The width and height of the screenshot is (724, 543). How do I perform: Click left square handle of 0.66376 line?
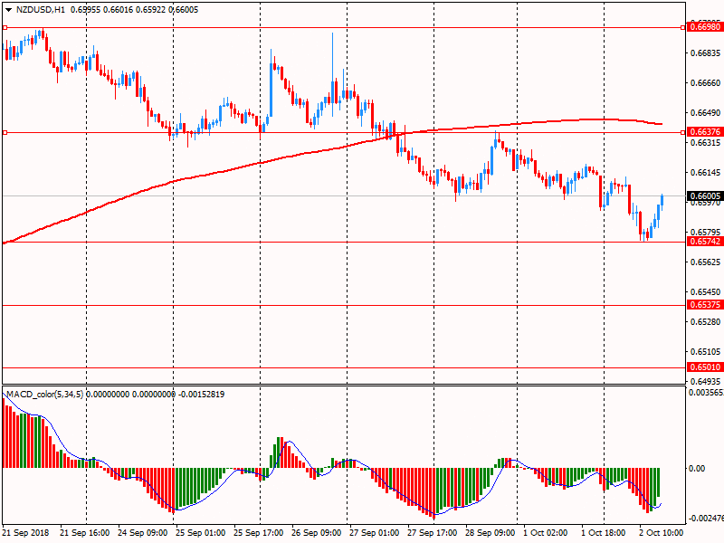coord(5,133)
